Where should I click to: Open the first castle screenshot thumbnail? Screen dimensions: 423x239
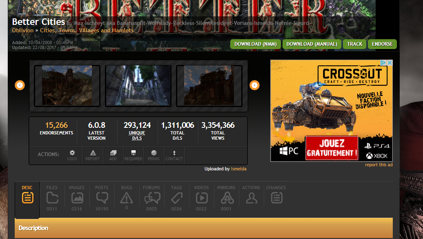point(67,86)
